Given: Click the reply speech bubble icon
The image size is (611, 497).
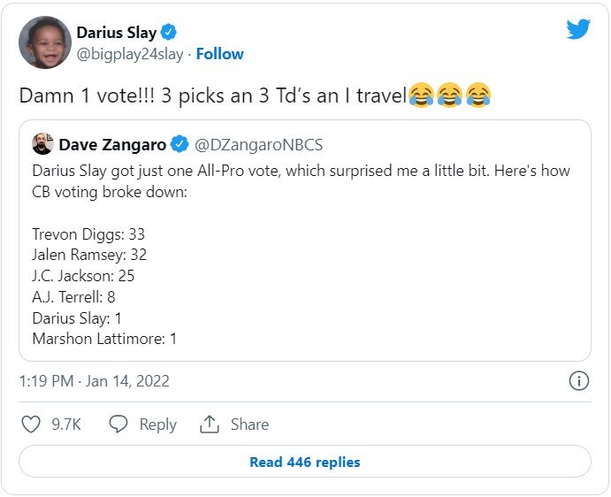Looking at the screenshot, I should tap(118, 424).
